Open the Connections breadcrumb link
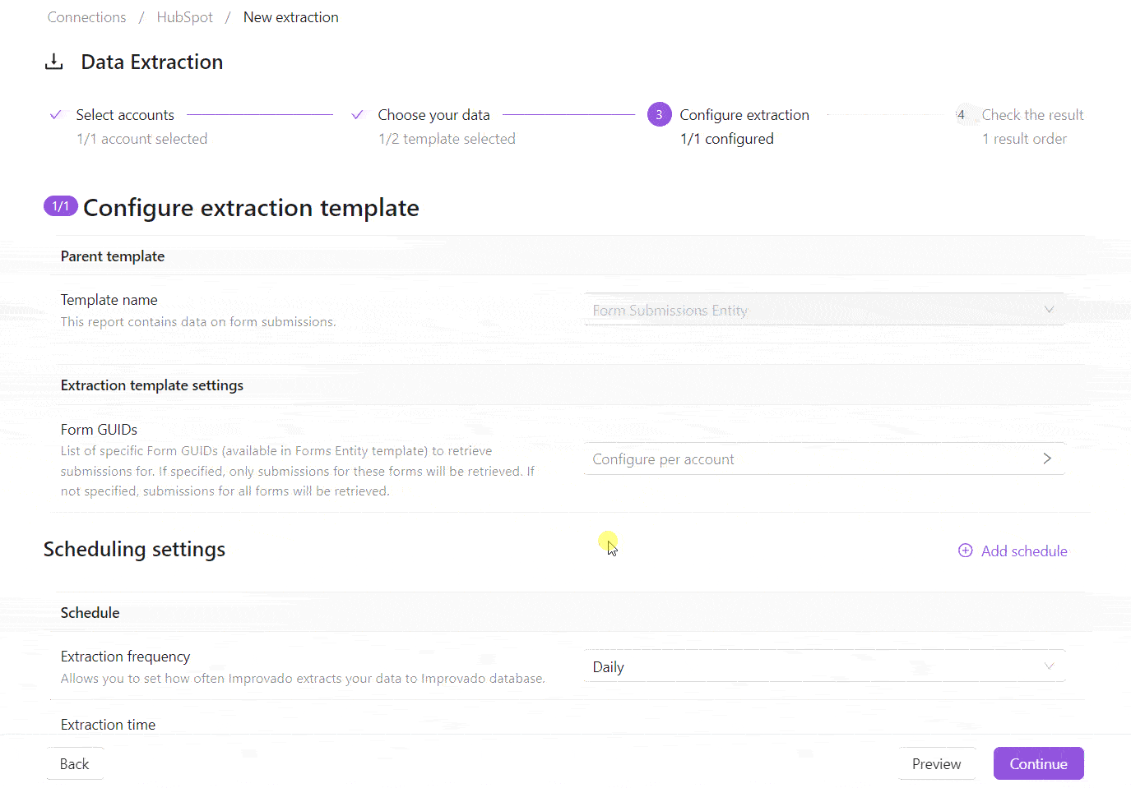The height and width of the screenshot is (788, 1131). click(x=86, y=17)
